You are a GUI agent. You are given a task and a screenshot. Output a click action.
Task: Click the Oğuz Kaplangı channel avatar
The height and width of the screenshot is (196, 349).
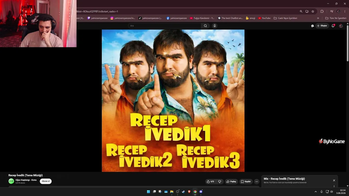(x=11, y=181)
